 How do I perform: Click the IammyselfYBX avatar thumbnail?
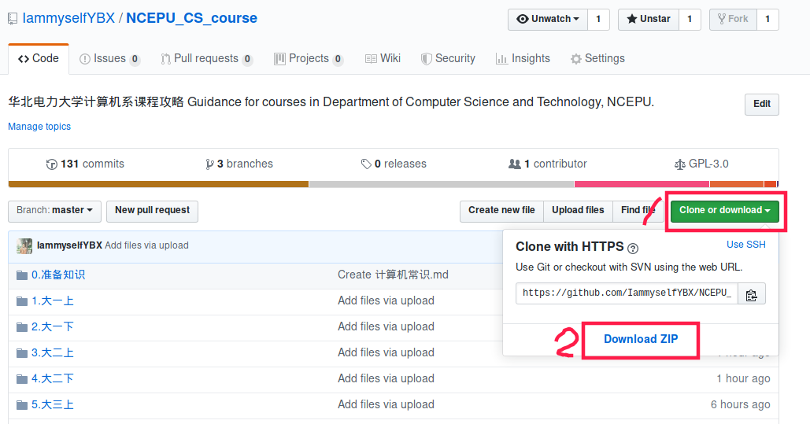[24, 246]
